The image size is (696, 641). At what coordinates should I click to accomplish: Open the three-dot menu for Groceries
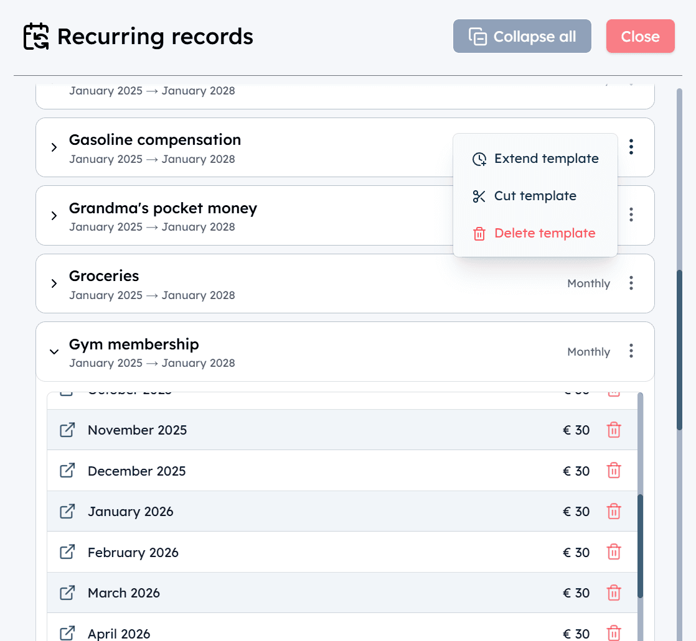pos(631,283)
